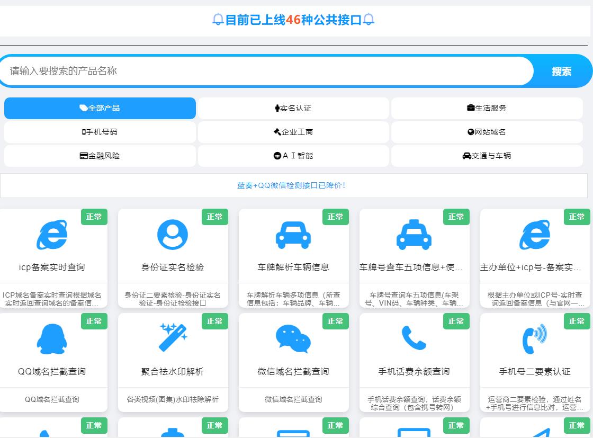Click the car icon for 车牌解析车辆信息
593x438 pixels.
(293, 235)
